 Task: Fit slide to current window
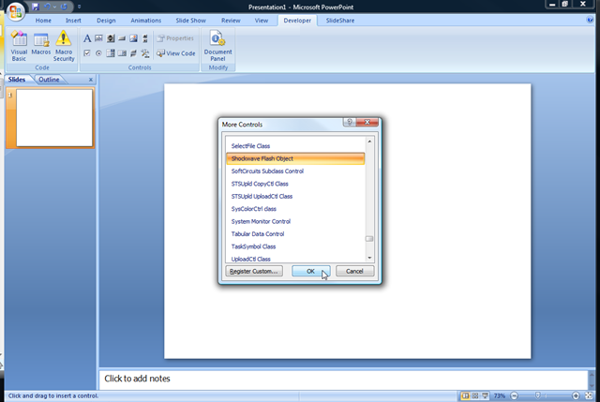[589, 395]
